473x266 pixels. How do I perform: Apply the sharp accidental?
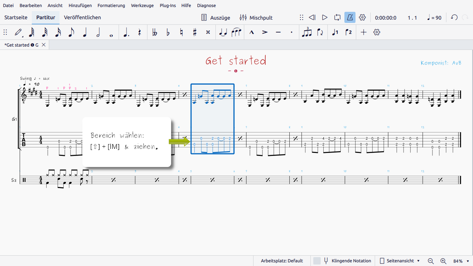coord(195,33)
